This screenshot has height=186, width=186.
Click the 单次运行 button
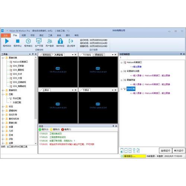click(179, 151)
